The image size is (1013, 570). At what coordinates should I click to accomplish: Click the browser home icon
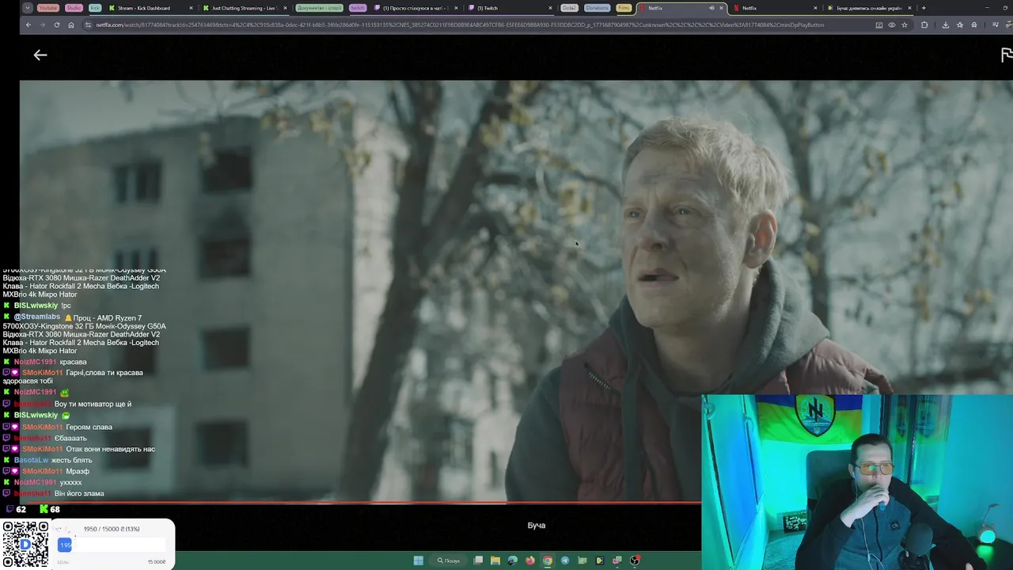click(71, 25)
